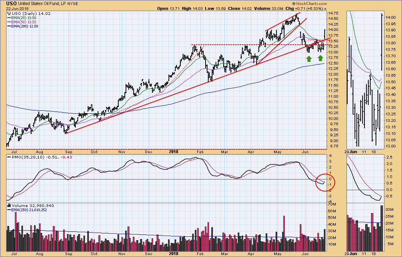Click the "Low 13.59" value

(x=215, y=8)
